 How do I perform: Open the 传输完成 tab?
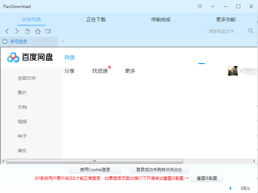(x=161, y=20)
